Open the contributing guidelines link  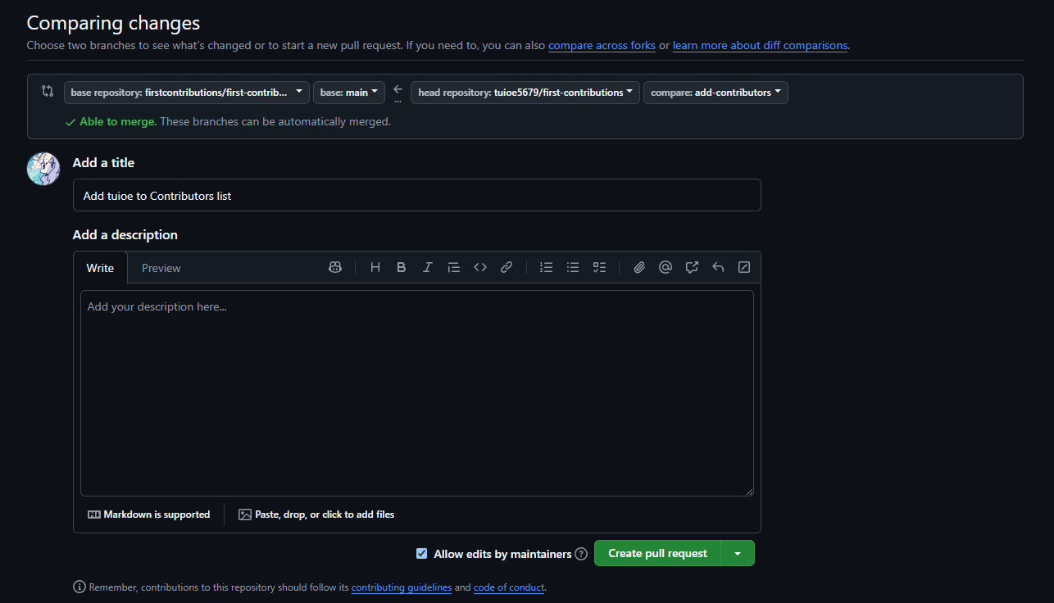(x=402, y=587)
